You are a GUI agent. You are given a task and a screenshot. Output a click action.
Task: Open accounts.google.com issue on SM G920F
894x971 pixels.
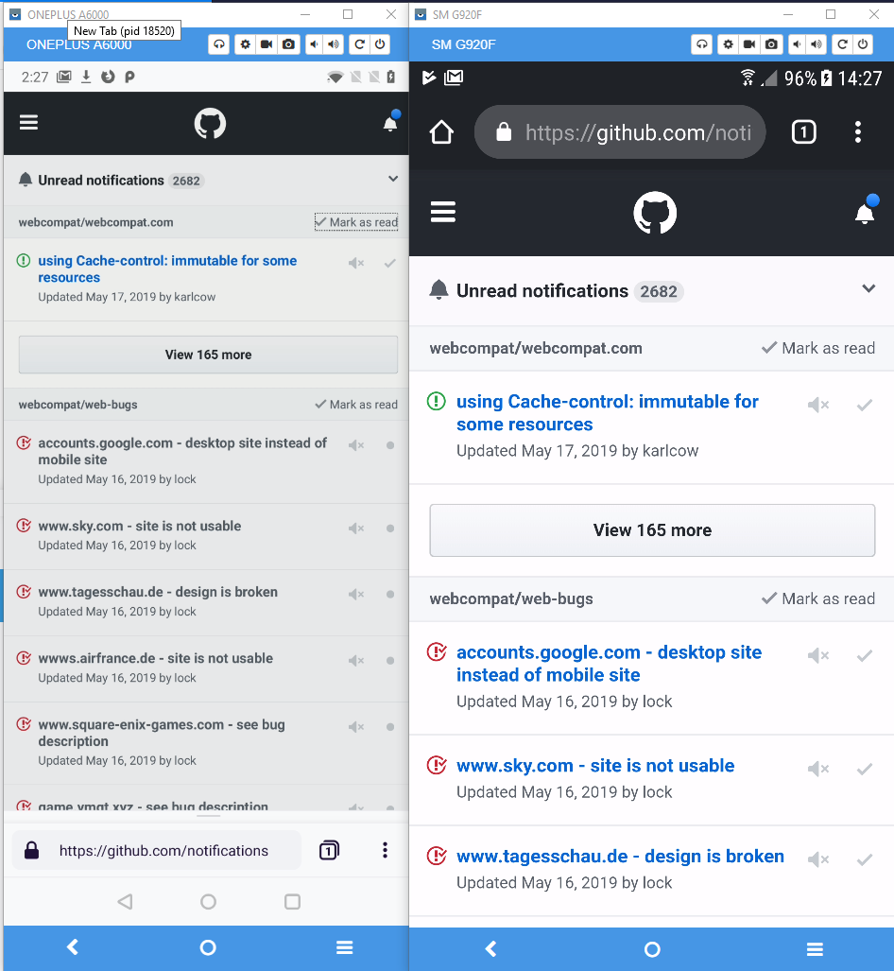click(610, 663)
